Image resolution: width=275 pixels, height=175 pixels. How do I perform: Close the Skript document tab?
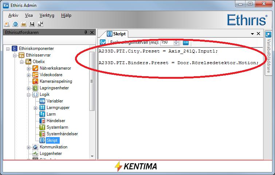(x=258, y=34)
